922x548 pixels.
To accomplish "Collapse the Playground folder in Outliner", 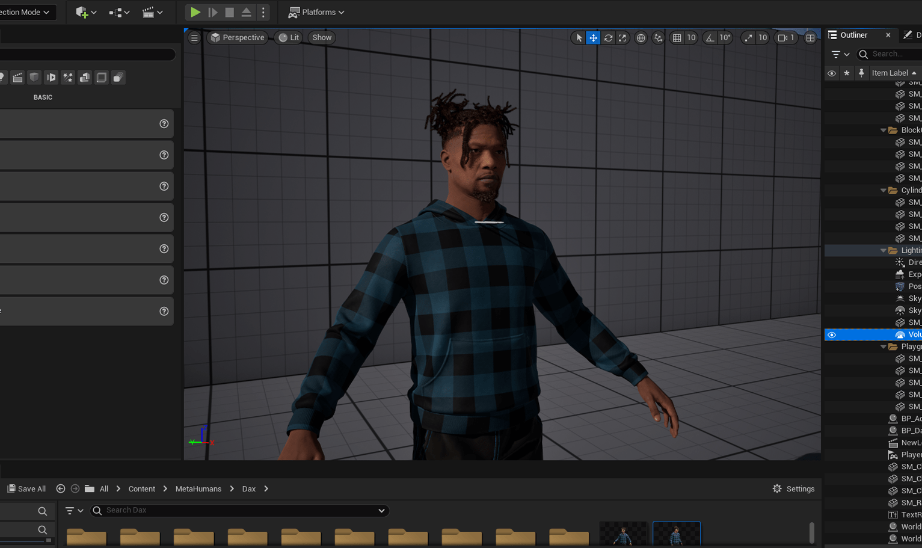I will (884, 347).
